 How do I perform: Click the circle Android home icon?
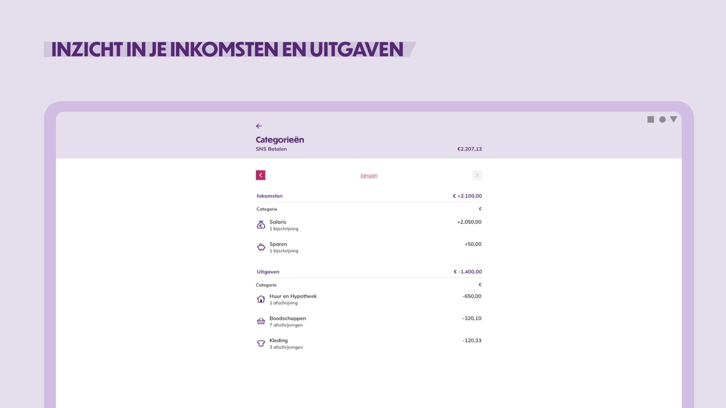click(x=662, y=119)
